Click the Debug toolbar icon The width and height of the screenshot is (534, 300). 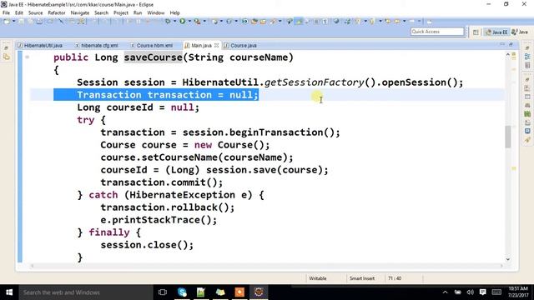pos(168,22)
